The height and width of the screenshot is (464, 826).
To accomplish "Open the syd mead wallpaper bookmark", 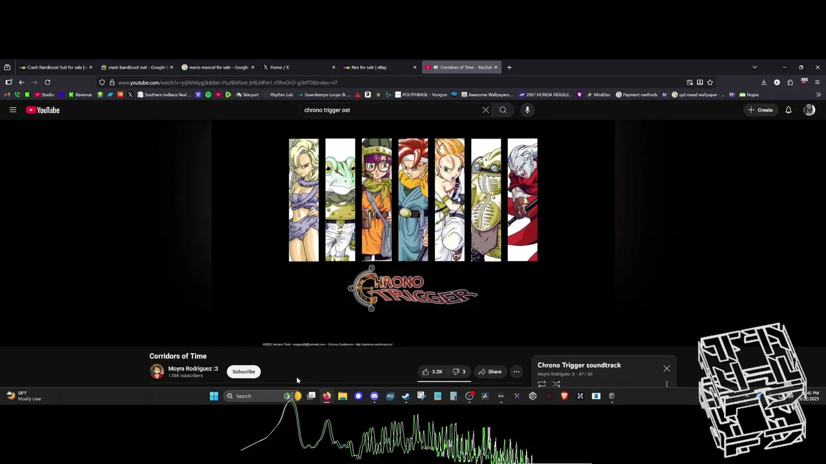I will [x=697, y=95].
